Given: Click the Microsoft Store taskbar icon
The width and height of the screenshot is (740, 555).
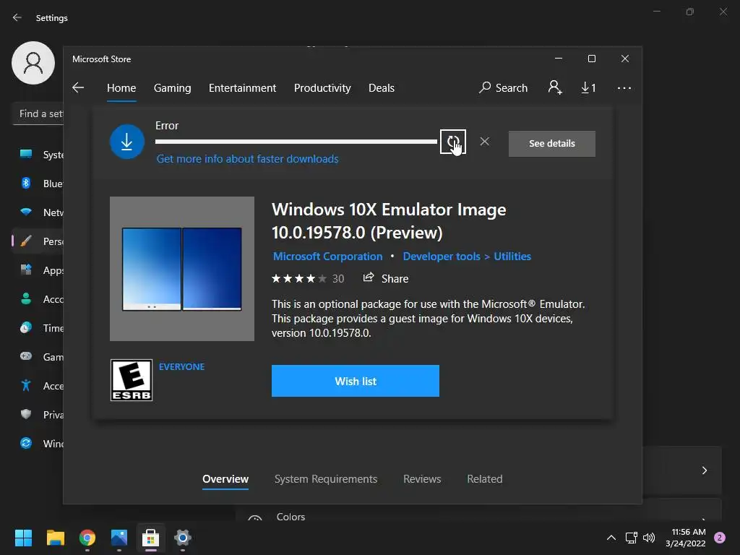Looking at the screenshot, I should 150,538.
